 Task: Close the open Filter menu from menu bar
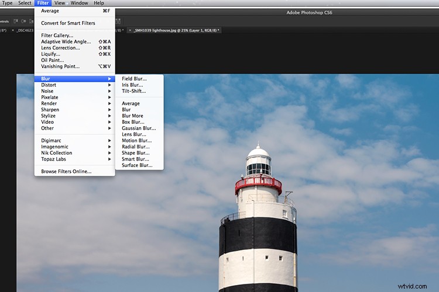pos(43,3)
